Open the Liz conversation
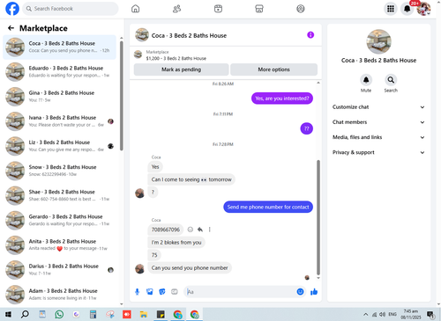This screenshot has width=441, height=321. (59, 146)
